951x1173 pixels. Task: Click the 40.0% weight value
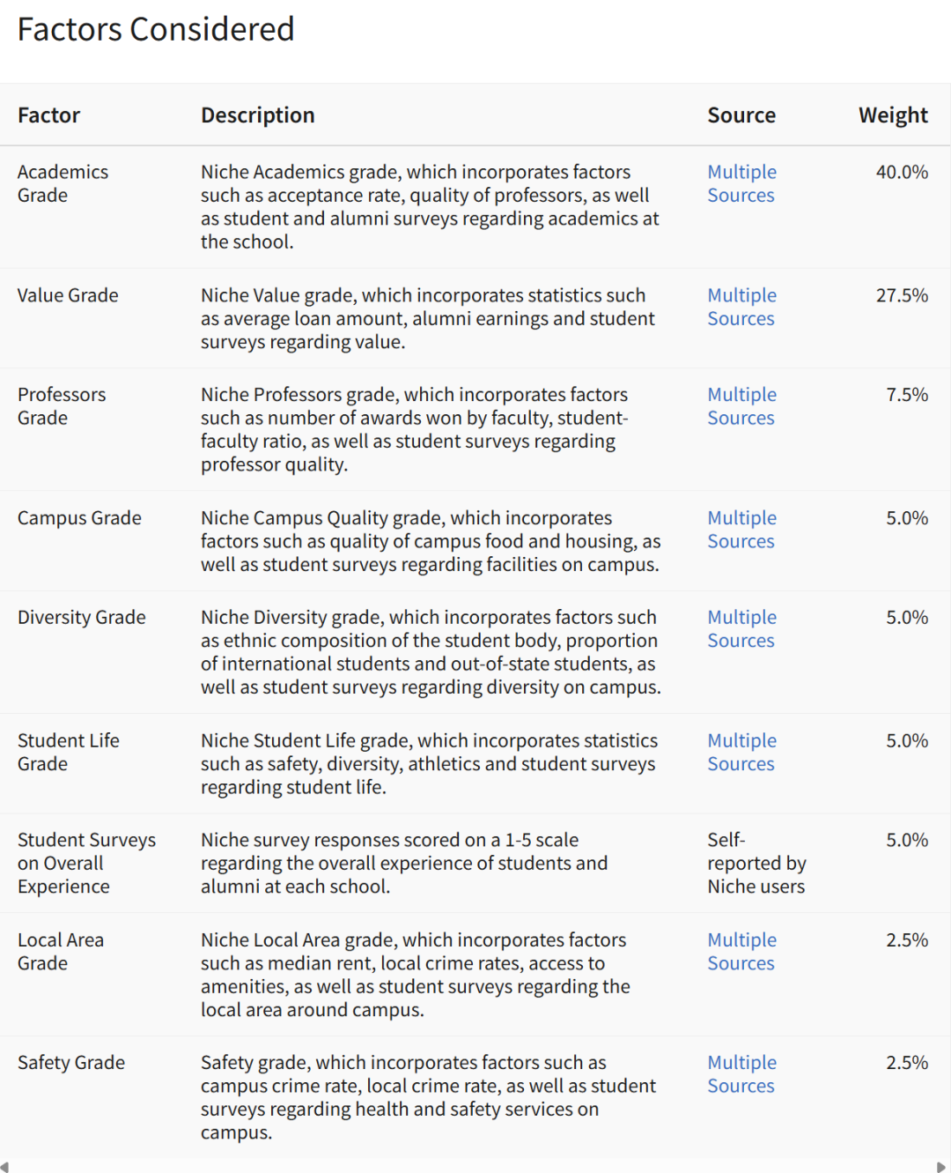(x=902, y=172)
